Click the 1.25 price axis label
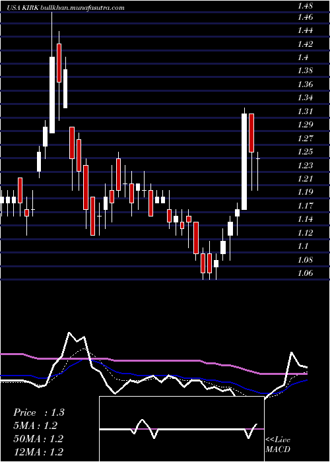 click(x=305, y=152)
